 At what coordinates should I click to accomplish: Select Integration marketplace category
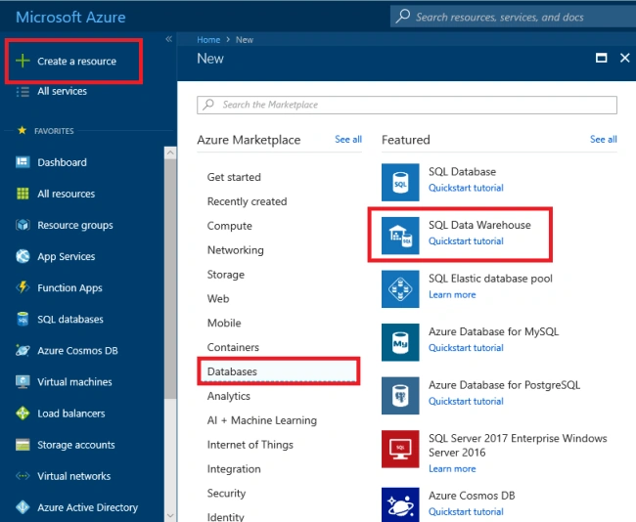point(234,469)
